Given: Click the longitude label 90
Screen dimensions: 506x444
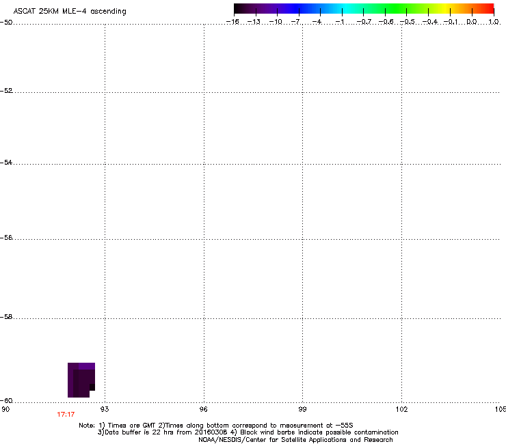Looking at the screenshot, I should point(5,409).
